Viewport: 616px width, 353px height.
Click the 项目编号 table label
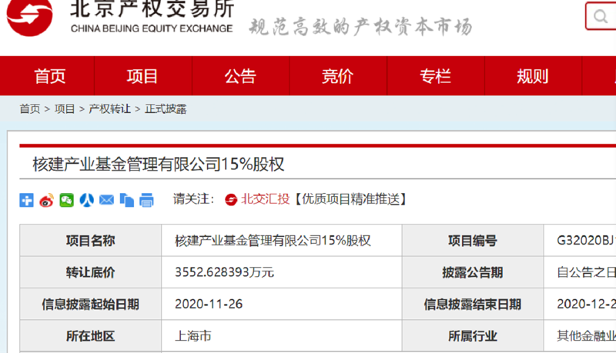[473, 241]
